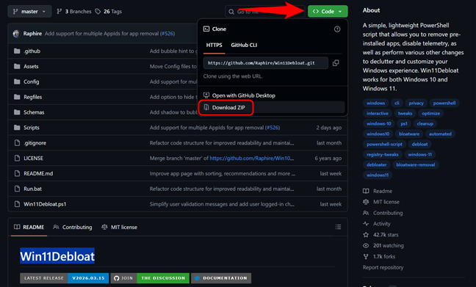Open the Activity link in sidebar
The image size is (476, 287).
(x=377, y=224)
